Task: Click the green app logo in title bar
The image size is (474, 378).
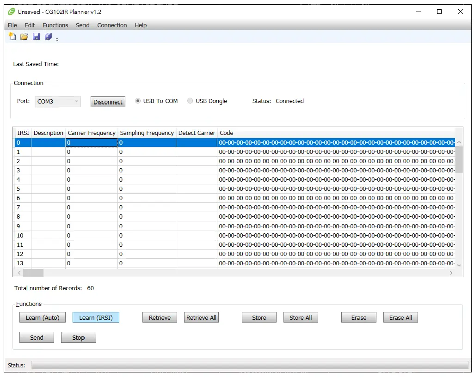Action: coord(12,12)
